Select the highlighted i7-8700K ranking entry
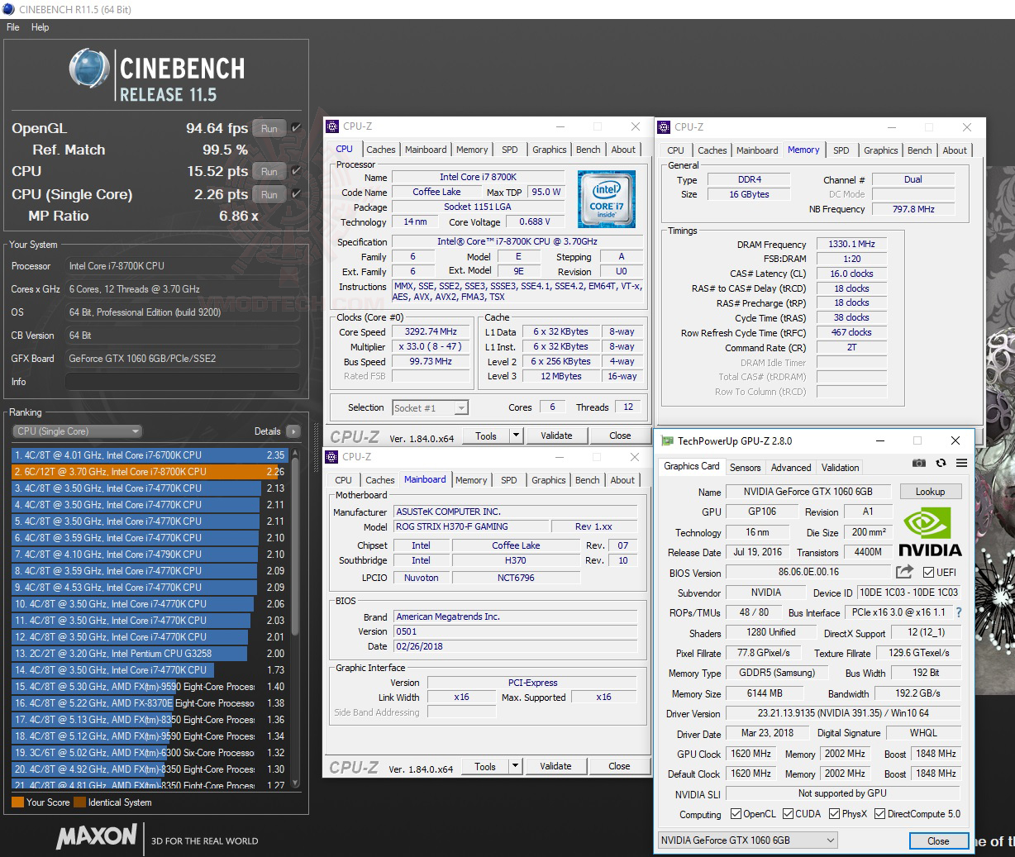 150,472
